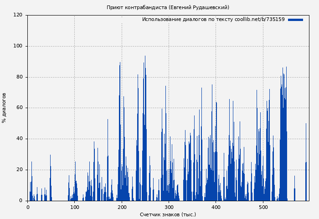Click the x-axis tick label 500

[263, 208]
